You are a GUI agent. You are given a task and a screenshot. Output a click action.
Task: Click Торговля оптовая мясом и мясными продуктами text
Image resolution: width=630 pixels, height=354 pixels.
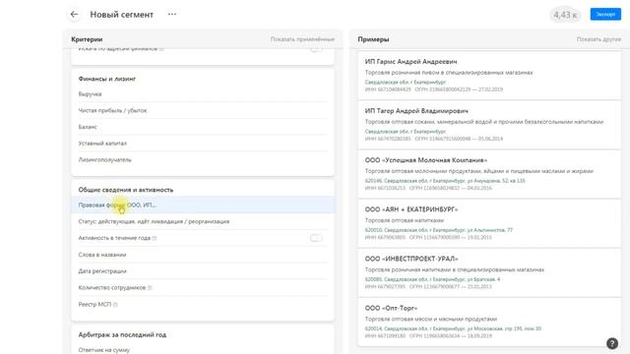(431, 319)
